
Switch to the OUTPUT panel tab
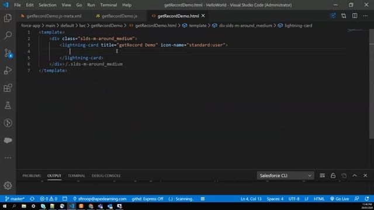(x=54, y=176)
